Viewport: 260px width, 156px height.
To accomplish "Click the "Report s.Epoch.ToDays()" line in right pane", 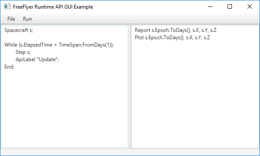I will pos(176,30).
